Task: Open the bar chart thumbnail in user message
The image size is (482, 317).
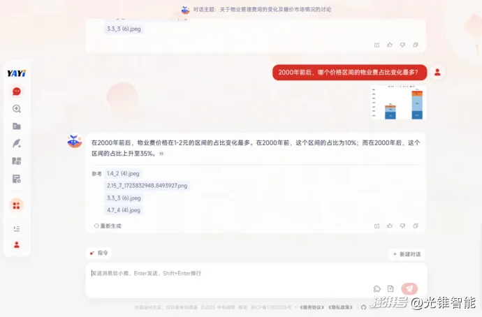Action: (398, 103)
